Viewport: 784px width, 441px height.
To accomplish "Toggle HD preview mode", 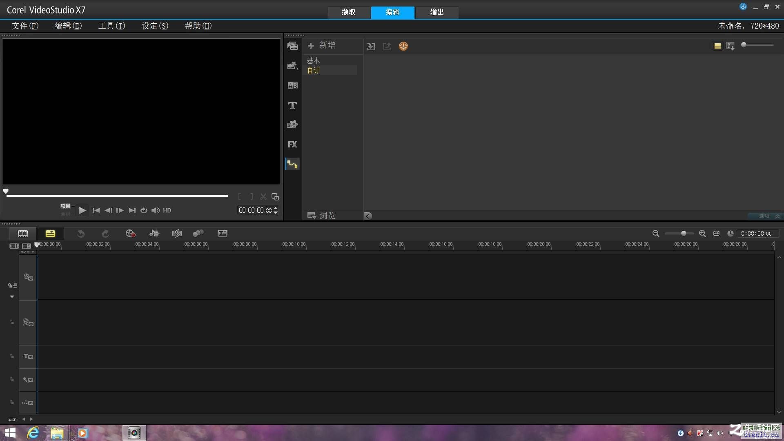I will click(167, 210).
